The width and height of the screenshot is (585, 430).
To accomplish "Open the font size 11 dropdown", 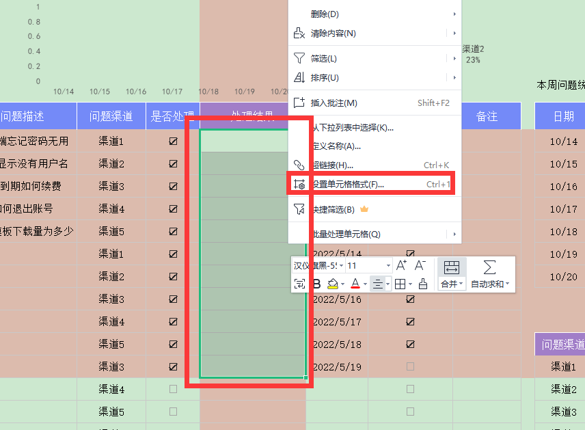I will [x=388, y=266].
